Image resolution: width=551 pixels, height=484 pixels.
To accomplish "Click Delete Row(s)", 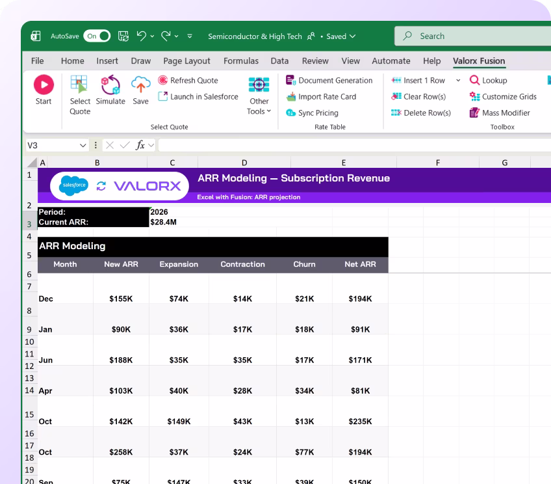I will point(421,113).
